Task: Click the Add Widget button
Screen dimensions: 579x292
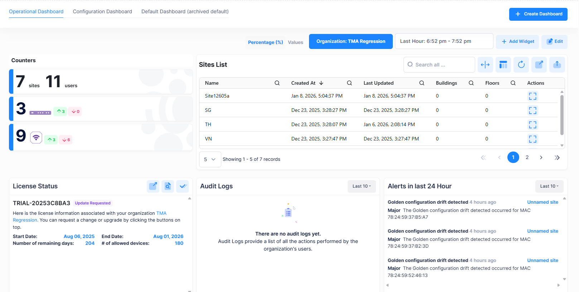Action: 518,41
